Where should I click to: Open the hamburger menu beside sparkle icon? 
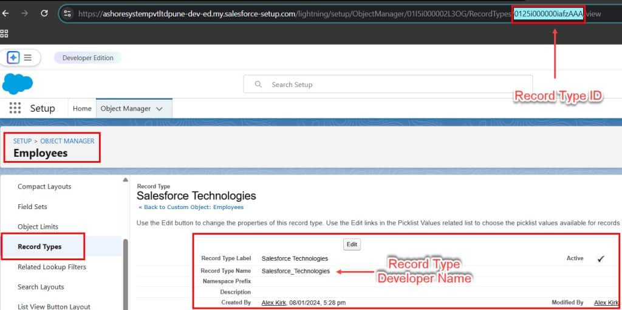coord(28,58)
